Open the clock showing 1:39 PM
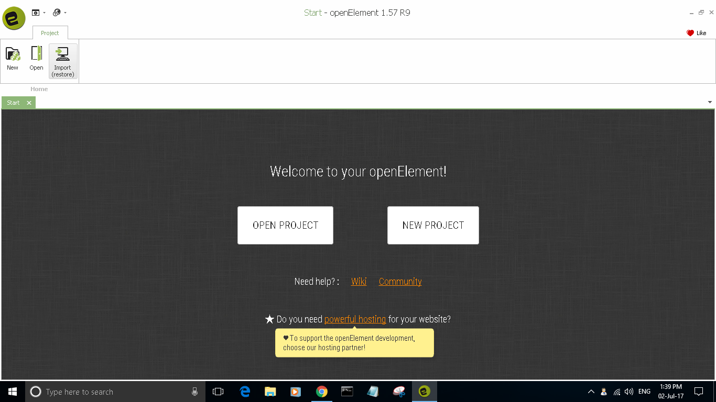Image resolution: width=716 pixels, height=402 pixels. [671, 392]
